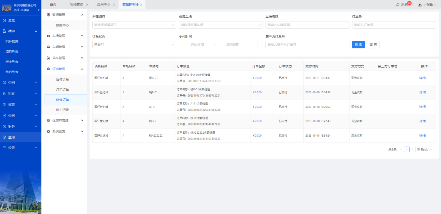Click the 财务 finance icon
The image size is (441, 214).
click(4, 127)
